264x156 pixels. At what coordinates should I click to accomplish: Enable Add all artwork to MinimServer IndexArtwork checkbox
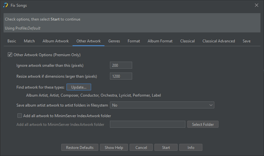[x=20, y=116]
